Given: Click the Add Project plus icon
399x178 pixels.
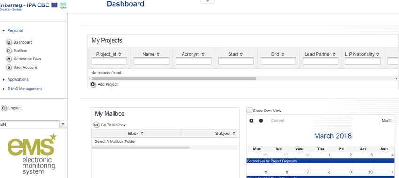Looking at the screenshot, I should coord(93,84).
